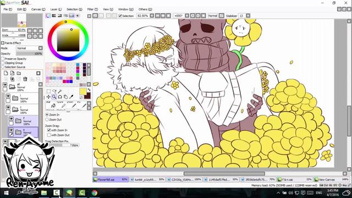Open the zoom percentage dropdown
The image size is (352, 198).
[152, 16]
